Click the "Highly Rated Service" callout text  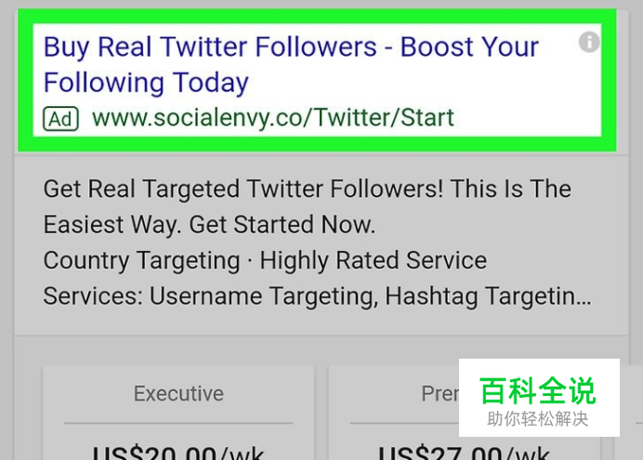[374, 261]
